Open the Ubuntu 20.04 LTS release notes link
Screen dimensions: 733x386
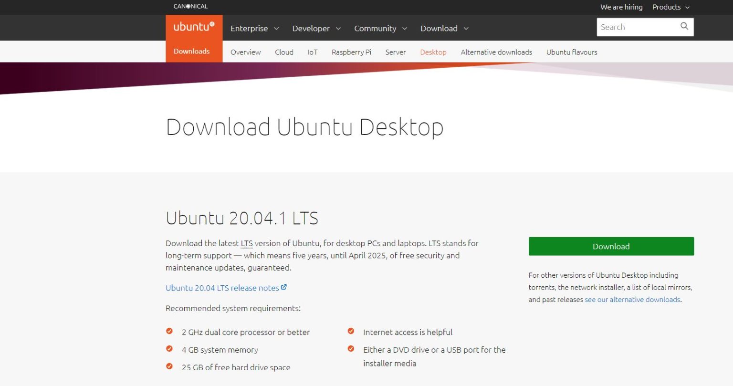222,288
